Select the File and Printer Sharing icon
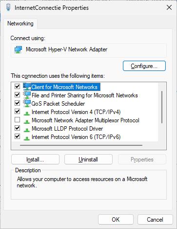 tap(27, 95)
